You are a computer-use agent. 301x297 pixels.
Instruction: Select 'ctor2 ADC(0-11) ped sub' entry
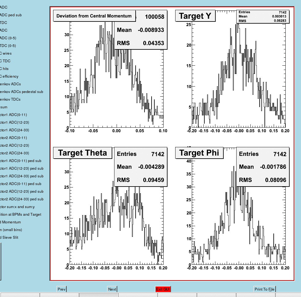click(x=21, y=184)
